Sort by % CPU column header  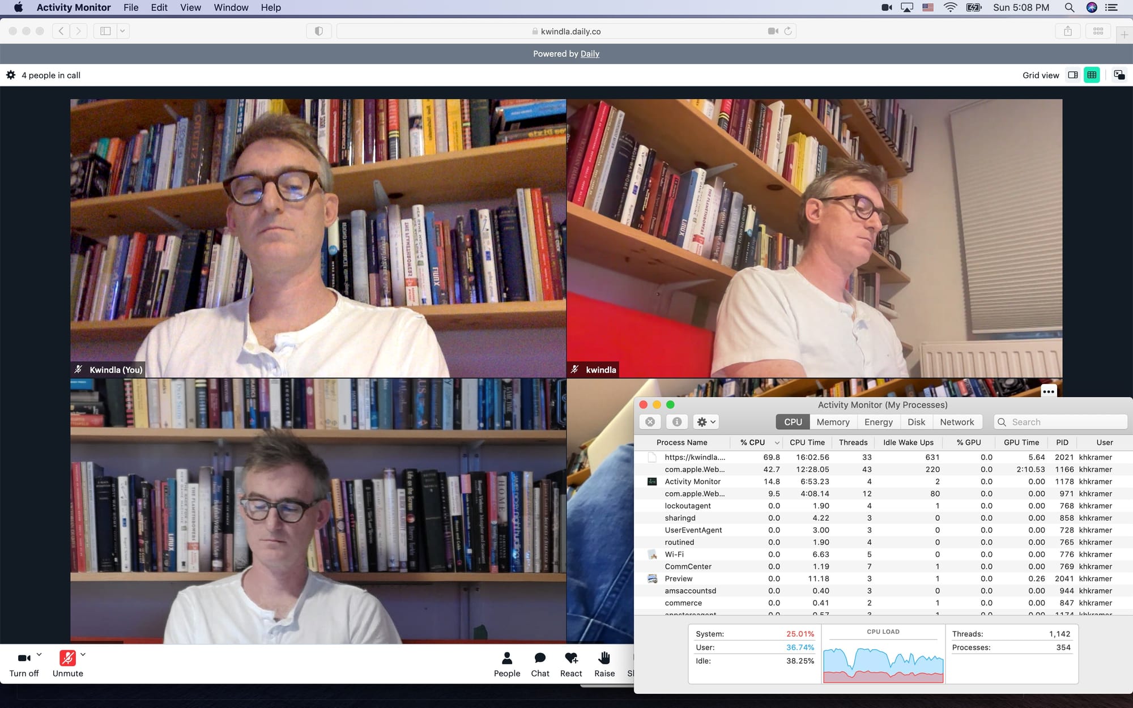click(x=753, y=442)
